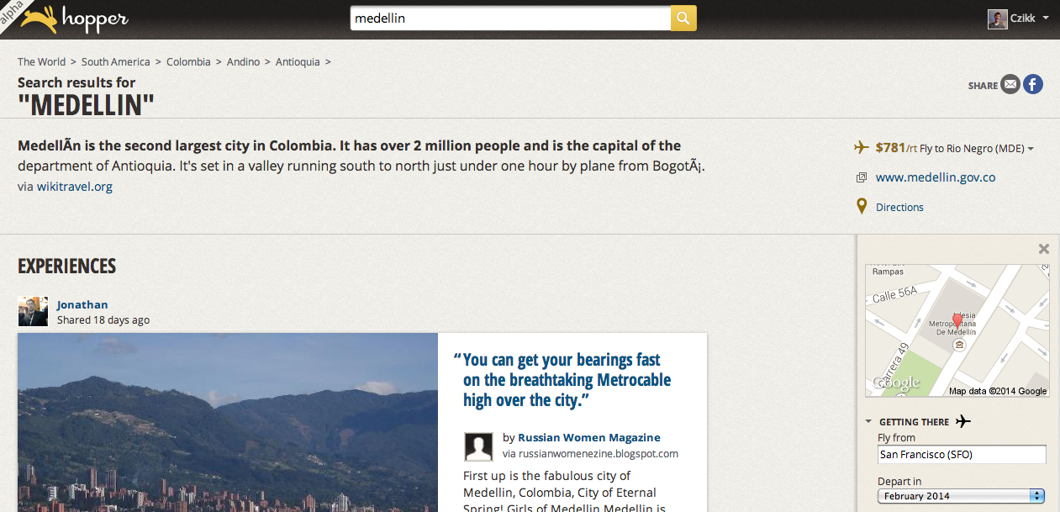1060x512 pixels.
Task: Click the airplane icon beside $781 fare
Action: (861, 148)
